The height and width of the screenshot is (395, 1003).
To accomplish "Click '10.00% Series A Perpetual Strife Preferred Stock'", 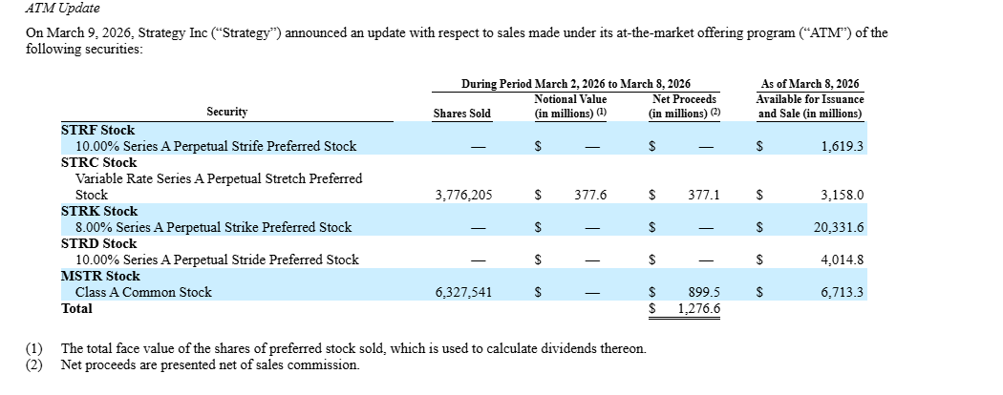I will pos(216,146).
